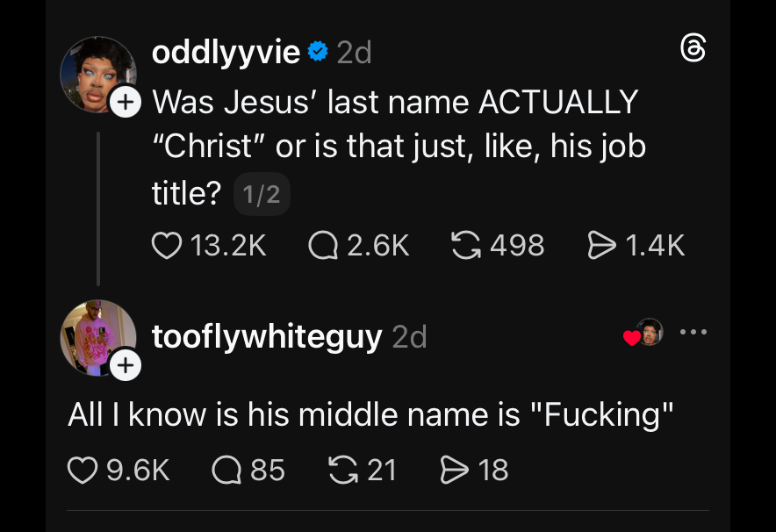Open oddlyyvie's profile from username
Screen dimensions: 776x532
tap(226, 53)
